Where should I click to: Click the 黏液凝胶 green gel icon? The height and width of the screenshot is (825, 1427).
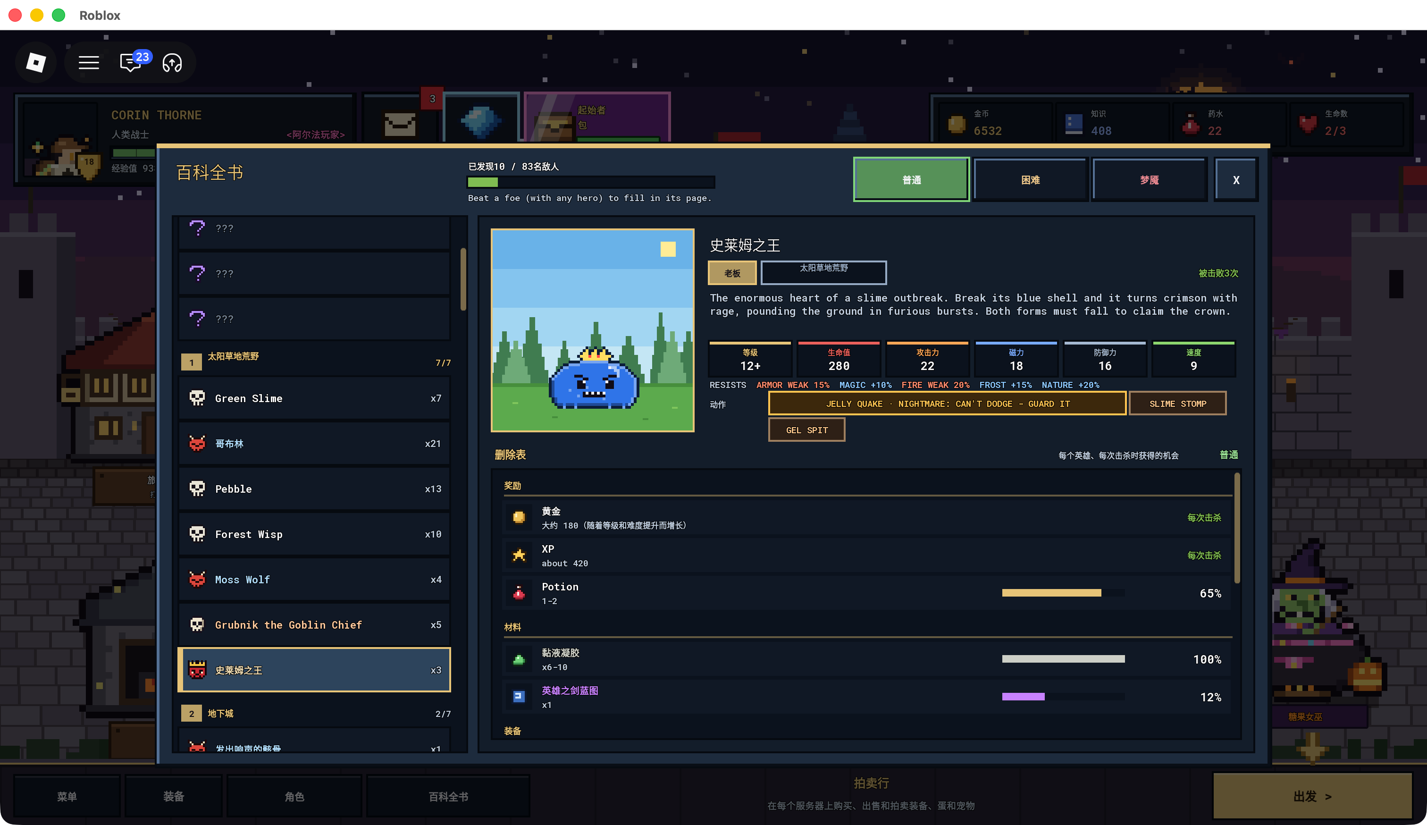[519, 659]
